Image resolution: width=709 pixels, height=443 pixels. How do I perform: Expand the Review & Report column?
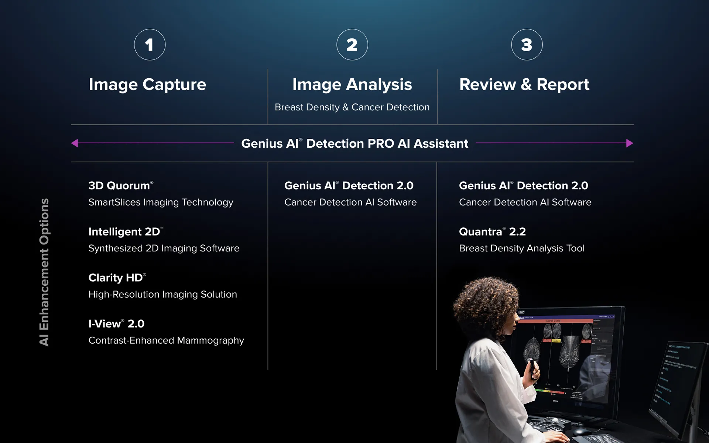point(524,85)
